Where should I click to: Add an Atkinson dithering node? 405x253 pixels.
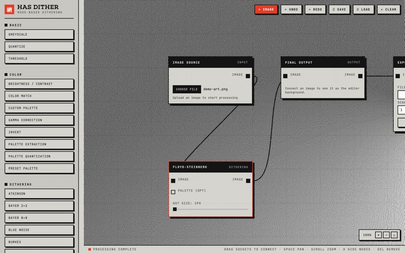click(39, 194)
